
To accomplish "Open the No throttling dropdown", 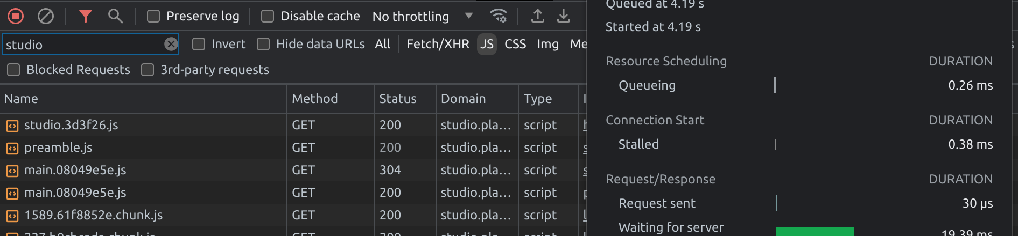I will 422,16.
